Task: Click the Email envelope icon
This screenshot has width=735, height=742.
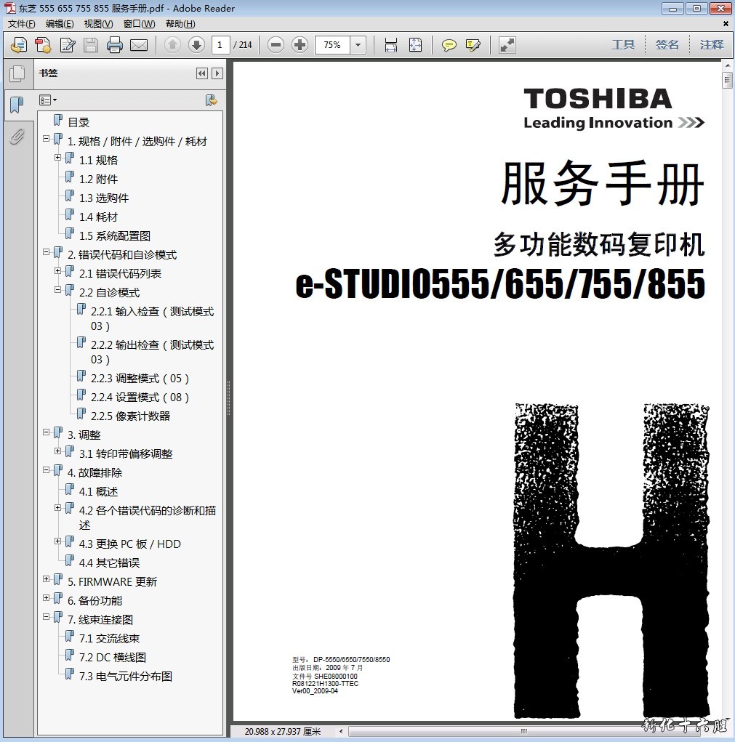Action: pyautogui.click(x=138, y=45)
